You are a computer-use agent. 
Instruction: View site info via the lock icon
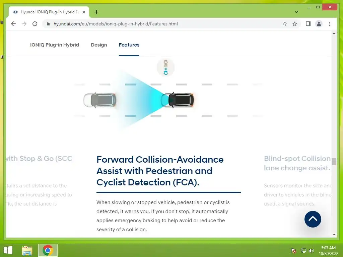48,24
